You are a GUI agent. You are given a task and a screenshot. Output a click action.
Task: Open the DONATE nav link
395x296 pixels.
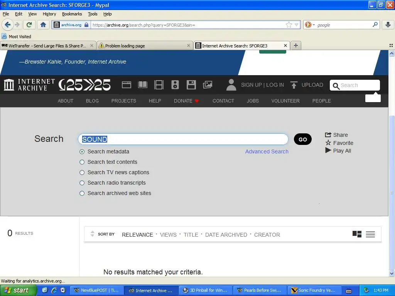point(186,101)
